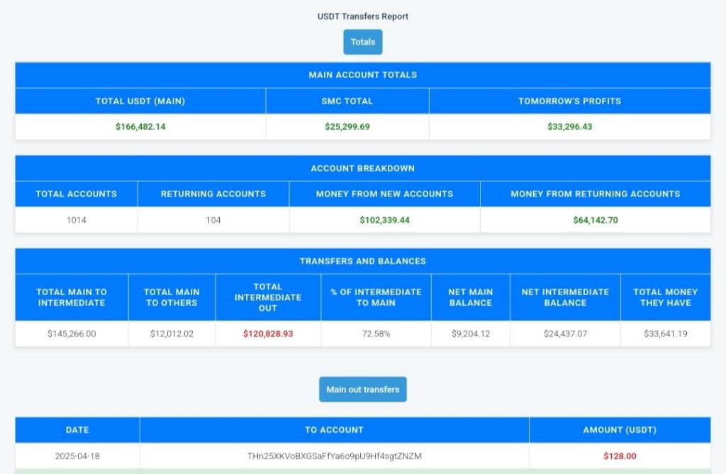Click the TRANSFERS AND BALANCES header bar
Viewport: 726px width, 474px height.
coord(362,260)
